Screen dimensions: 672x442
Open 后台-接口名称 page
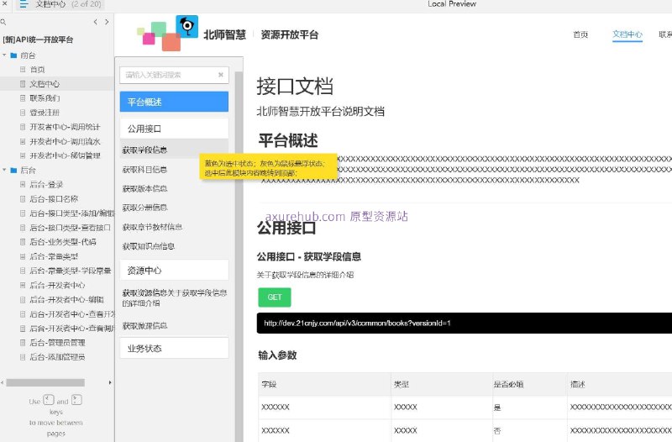point(54,199)
